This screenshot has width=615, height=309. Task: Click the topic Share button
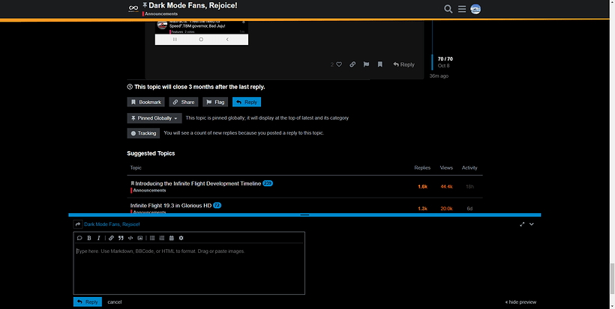184,102
